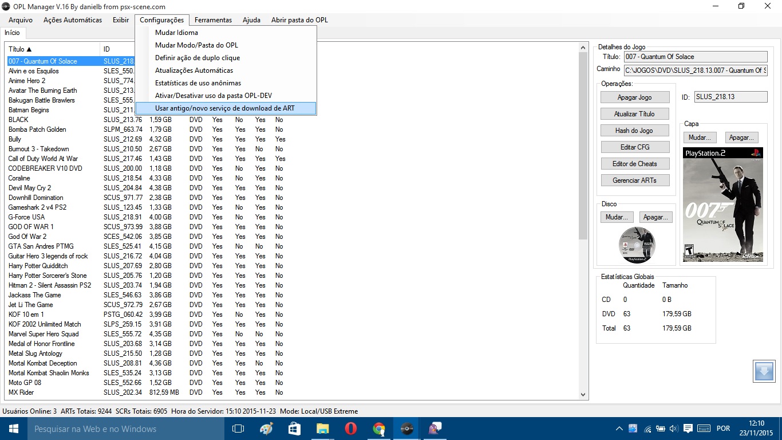Click the 007 Quantum of Solace cover image

pos(722,205)
